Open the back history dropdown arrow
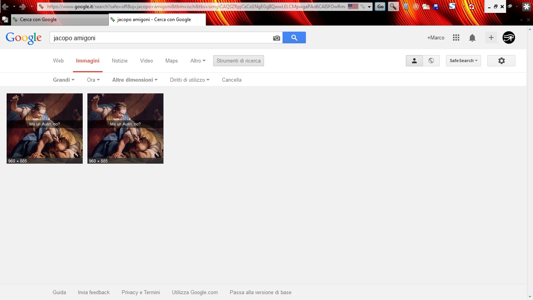Image resolution: width=533 pixels, height=300 pixels. (14, 6)
